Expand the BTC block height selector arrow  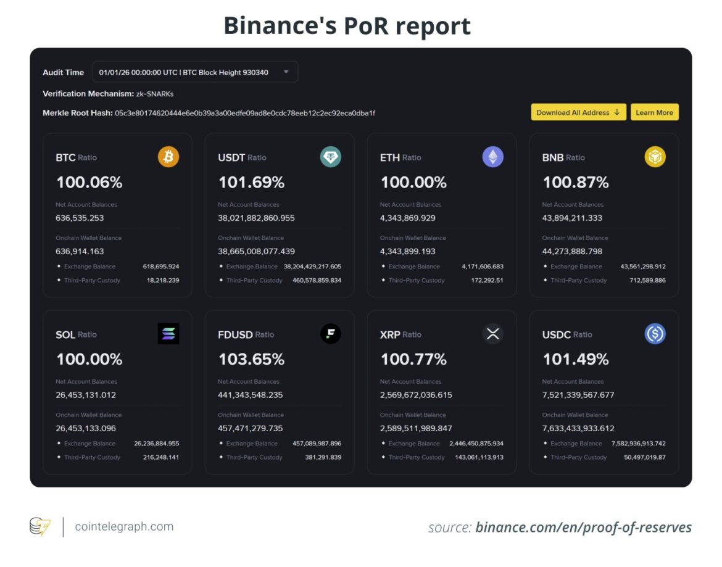pyautogui.click(x=286, y=72)
